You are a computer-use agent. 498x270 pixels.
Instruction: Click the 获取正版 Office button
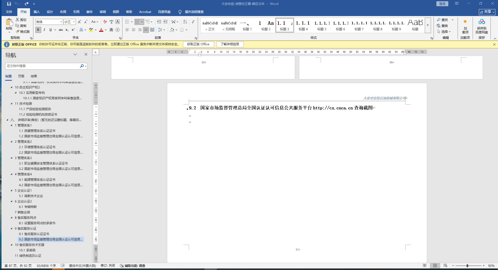tap(198, 44)
